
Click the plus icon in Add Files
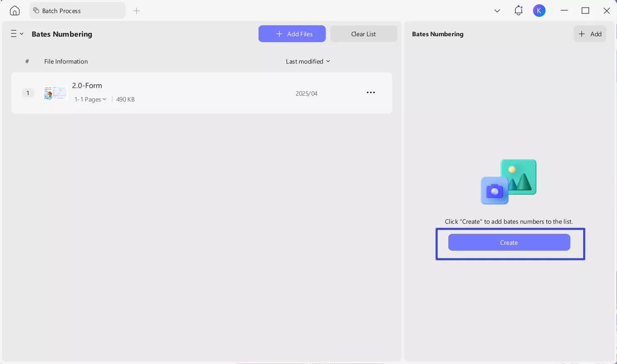click(279, 34)
